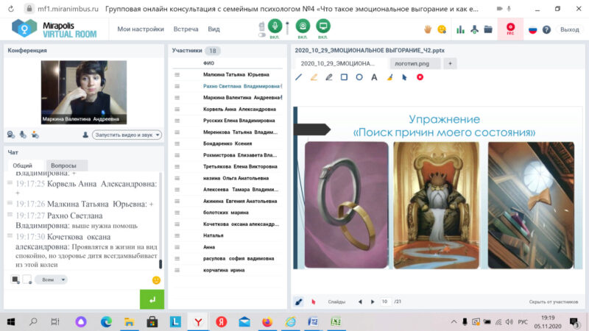Toggle the screen sharing button
Screen dimensions: 589x331
pos(322,26)
